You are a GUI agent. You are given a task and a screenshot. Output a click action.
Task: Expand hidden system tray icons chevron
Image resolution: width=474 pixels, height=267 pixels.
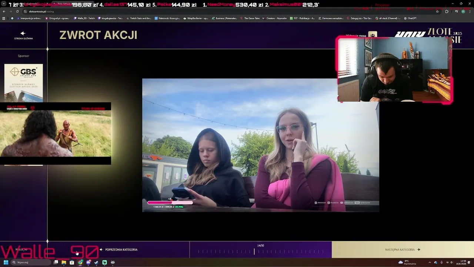[x=430, y=262]
